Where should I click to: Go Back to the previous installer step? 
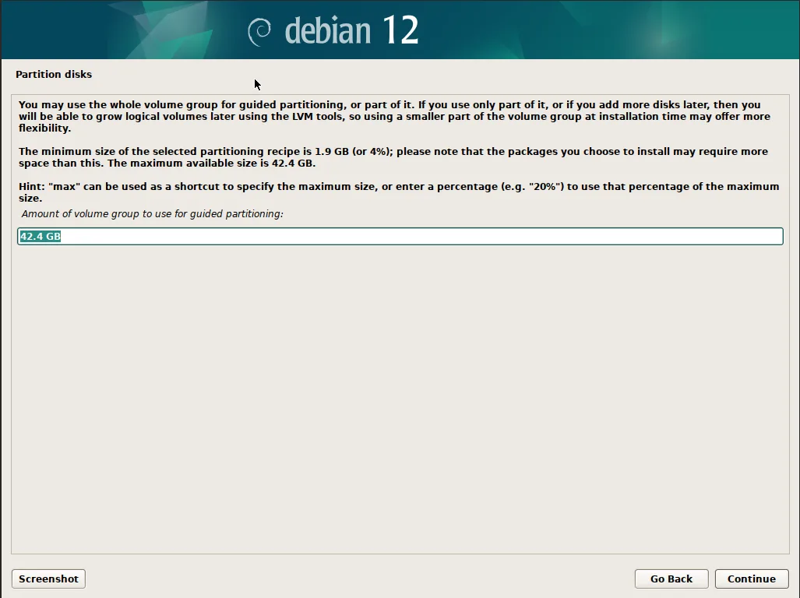671,579
